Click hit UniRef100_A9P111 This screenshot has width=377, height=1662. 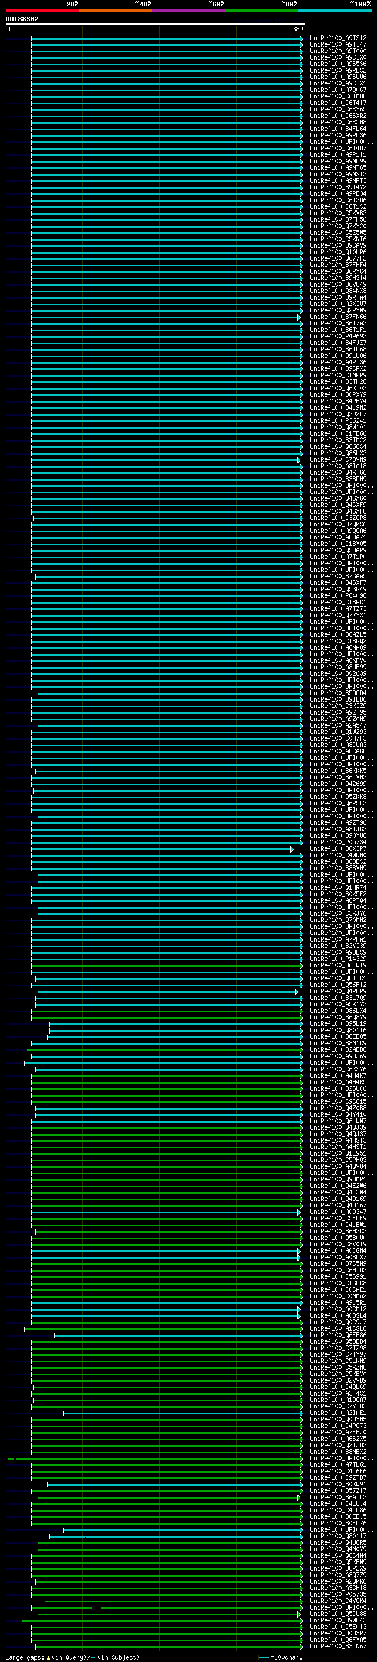(338, 155)
